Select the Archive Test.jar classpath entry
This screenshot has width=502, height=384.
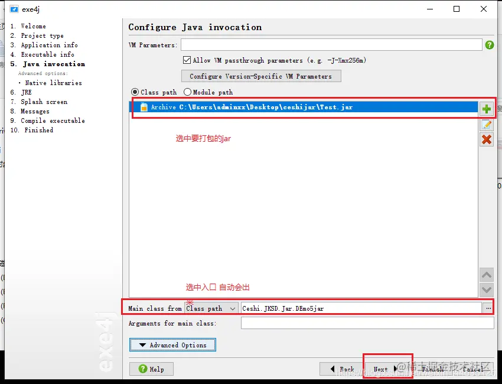click(304, 107)
